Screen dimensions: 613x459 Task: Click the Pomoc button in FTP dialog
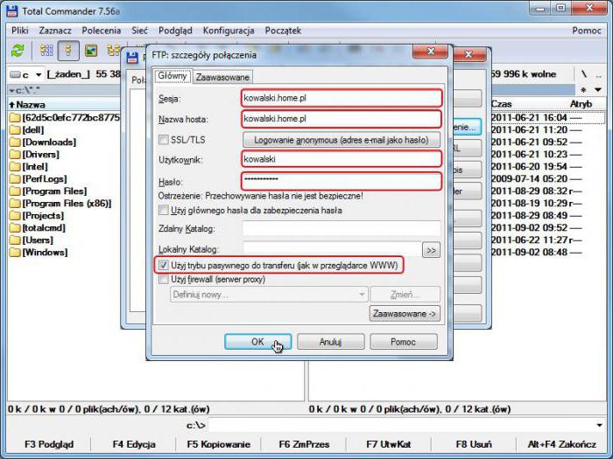coord(403,342)
